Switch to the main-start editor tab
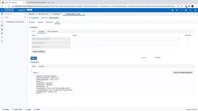 click(44, 14)
